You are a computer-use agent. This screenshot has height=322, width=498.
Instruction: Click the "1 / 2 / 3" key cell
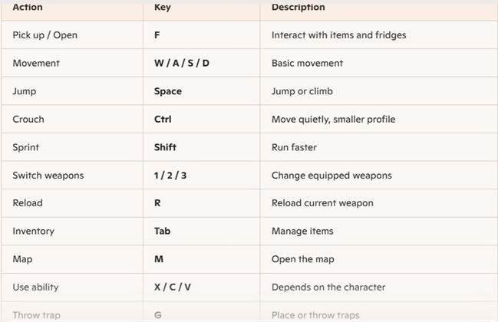click(170, 176)
